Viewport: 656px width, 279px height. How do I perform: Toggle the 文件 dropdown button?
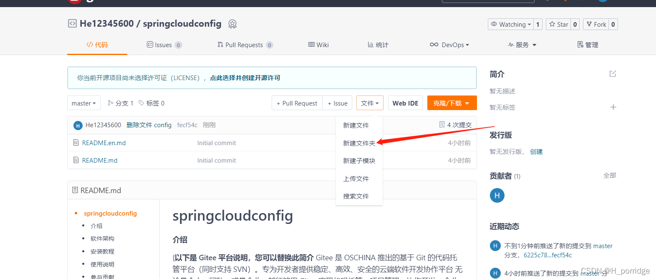point(370,103)
